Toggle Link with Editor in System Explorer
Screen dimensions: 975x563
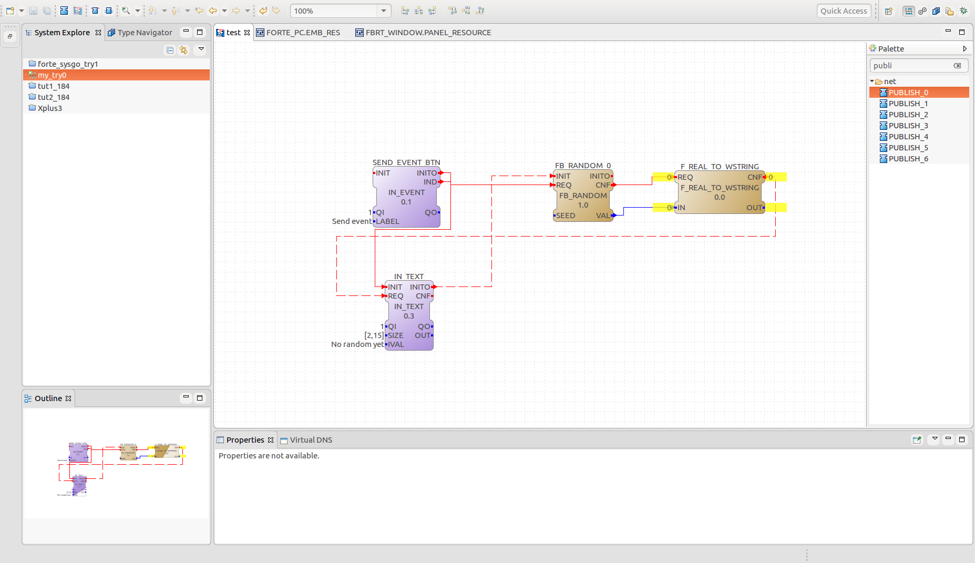click(x=183, y=50)
